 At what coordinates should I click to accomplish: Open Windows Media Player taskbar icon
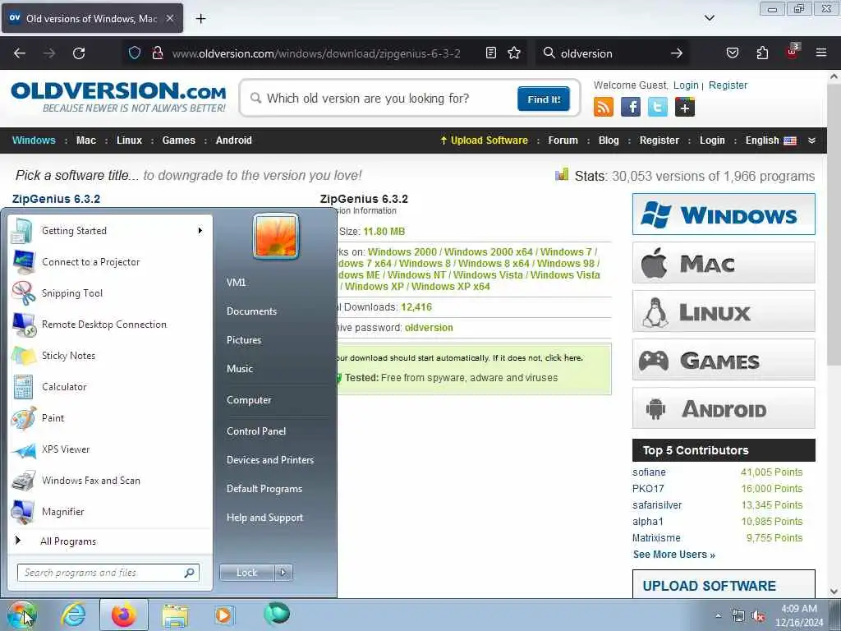click(223, 615)
